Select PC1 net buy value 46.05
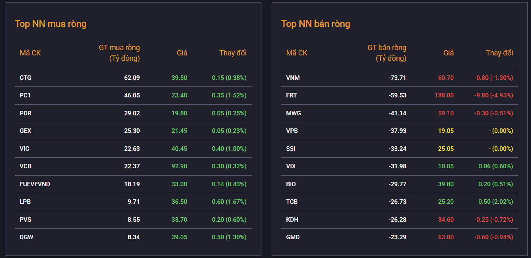531x258 pixels. point(132,95)
